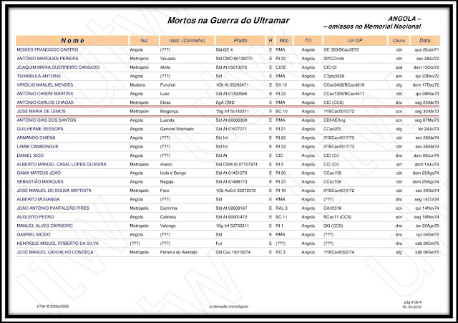Screen dimensions: 458x323
Task: Click the footer note '(ordenação cronológica)'
Action: 229,307
